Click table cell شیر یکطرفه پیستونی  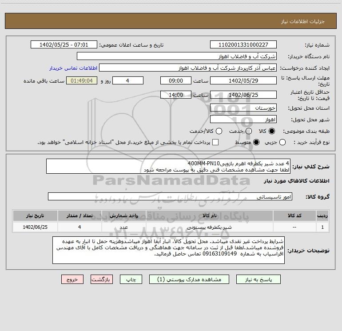pos(209,227)
